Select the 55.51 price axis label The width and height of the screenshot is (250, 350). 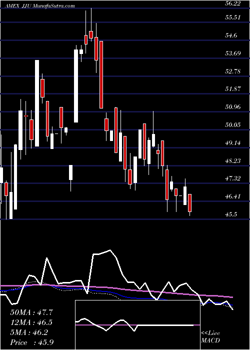coord(233,17)
